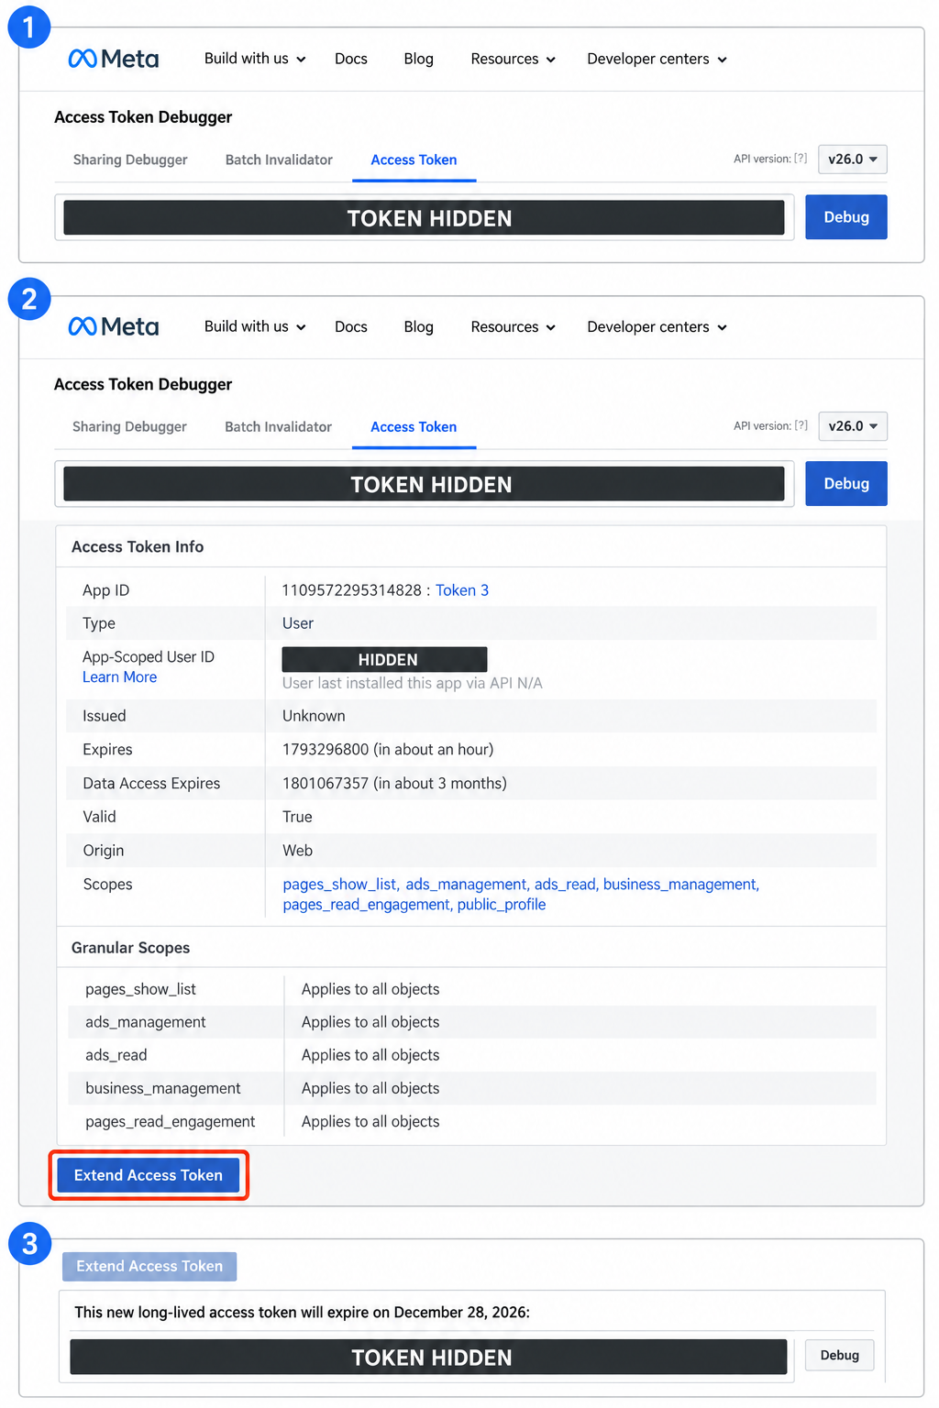Image resolution: width=939 pixels, height=1408 pixels.
Task: Open the v26.0 version dropdown in panel 1
Action: pos(853,159)
